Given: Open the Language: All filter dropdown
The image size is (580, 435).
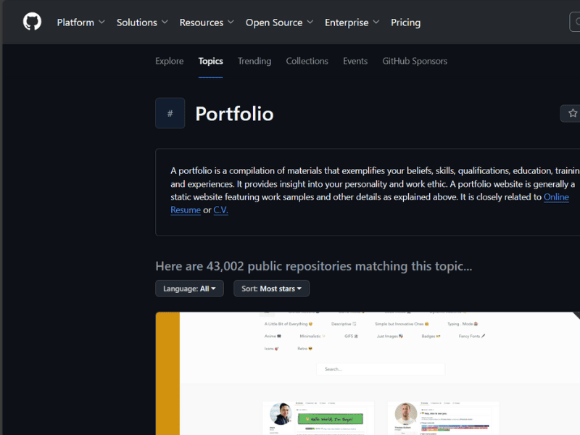Looking at the screenshot, I should point(189,289).
